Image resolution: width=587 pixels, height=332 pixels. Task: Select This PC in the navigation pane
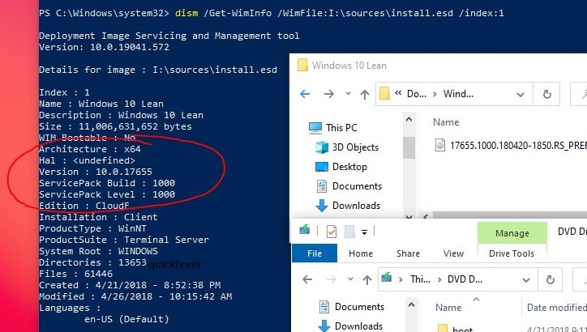click(332, 127)
